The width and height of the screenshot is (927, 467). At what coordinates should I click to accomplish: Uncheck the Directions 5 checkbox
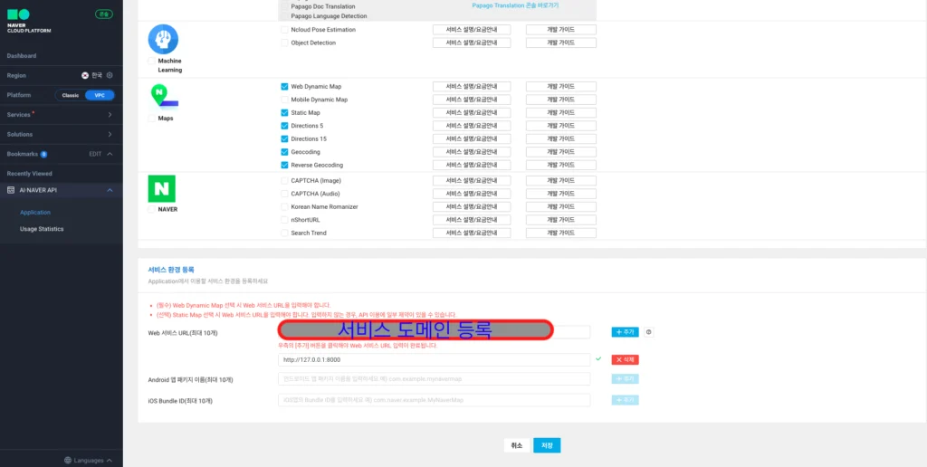284,126
